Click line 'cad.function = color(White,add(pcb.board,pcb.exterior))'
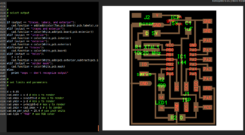This screenshot has height=135, width=245. [x=52, y=32]
